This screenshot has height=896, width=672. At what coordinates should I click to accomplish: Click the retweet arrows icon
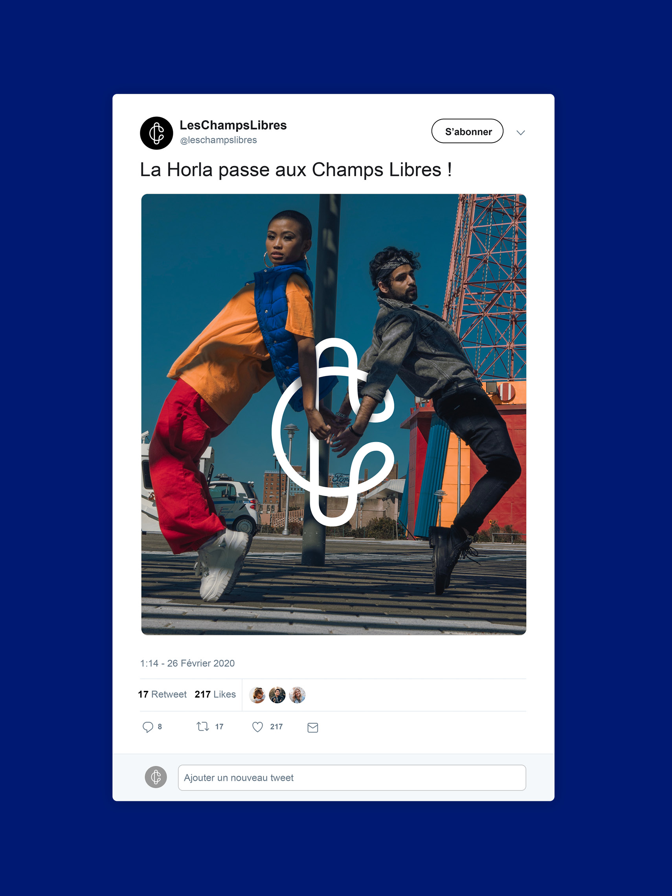click(x=202, y=727)
